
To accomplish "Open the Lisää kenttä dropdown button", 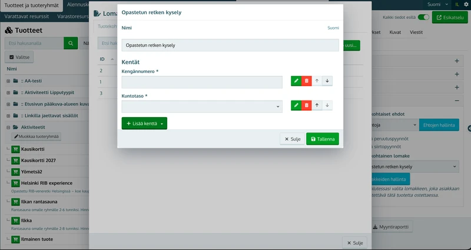I will 144,124.
